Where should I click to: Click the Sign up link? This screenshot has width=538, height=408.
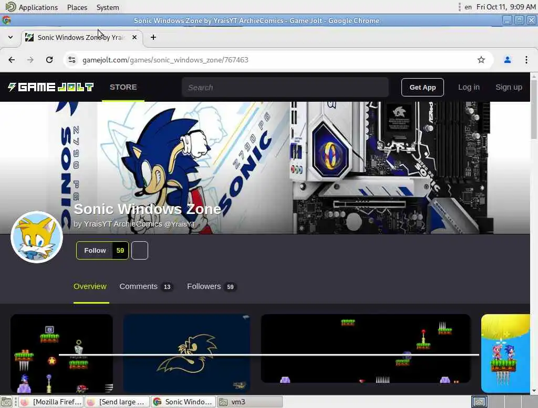509,87
